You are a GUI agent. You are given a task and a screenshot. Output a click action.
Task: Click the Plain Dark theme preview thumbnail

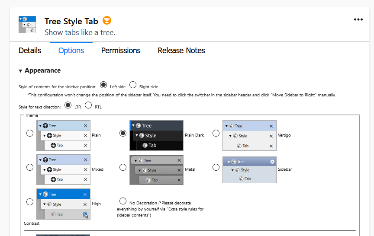156,135
